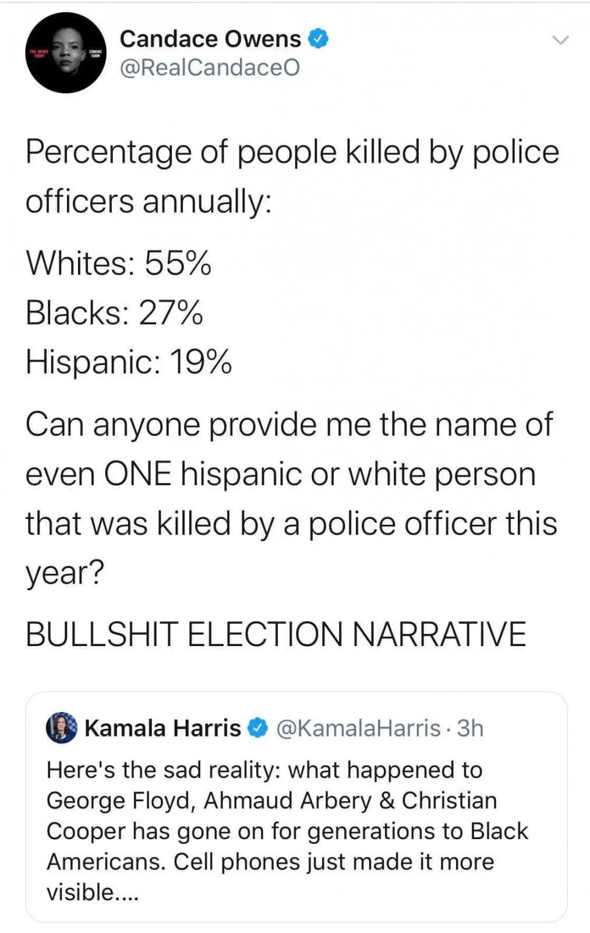Image resolution: width=590 pixels, height=933 pixels.
Task: Expand the tweet options chevron menu
Action: (x=560, y=40)
